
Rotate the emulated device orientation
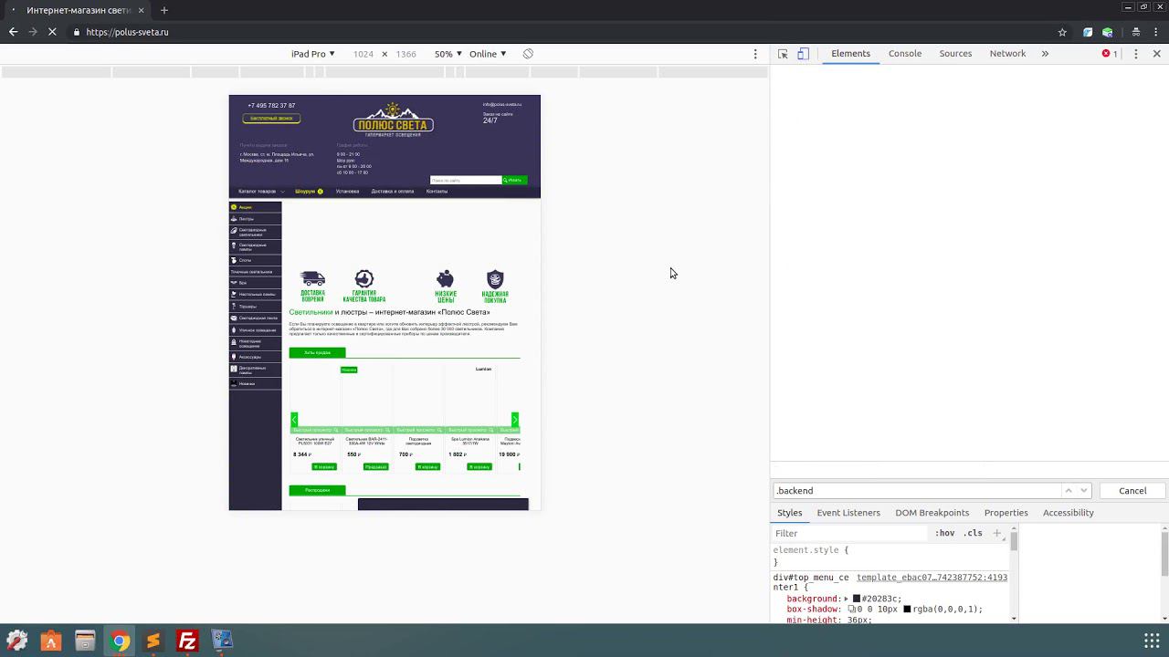pyautogui.click(x=528, y=54)
